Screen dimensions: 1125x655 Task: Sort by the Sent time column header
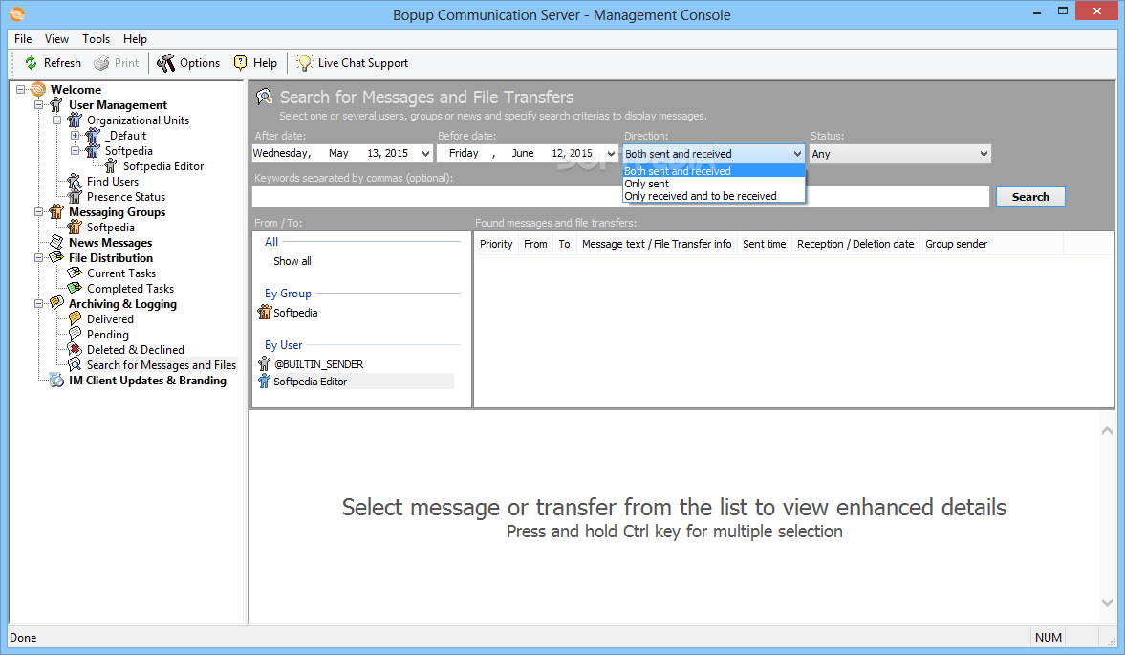764,244
